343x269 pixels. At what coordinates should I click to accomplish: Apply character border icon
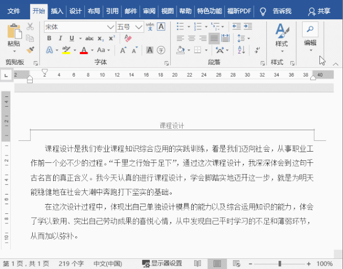coord(161,27)
